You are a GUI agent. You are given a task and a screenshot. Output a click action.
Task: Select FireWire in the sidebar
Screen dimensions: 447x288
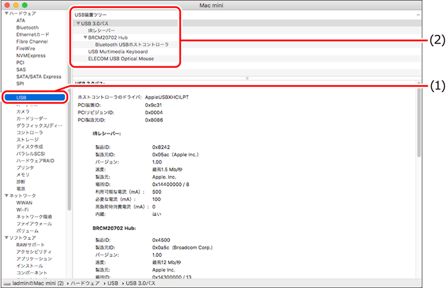pyautogui.click(x=25, y=49)
